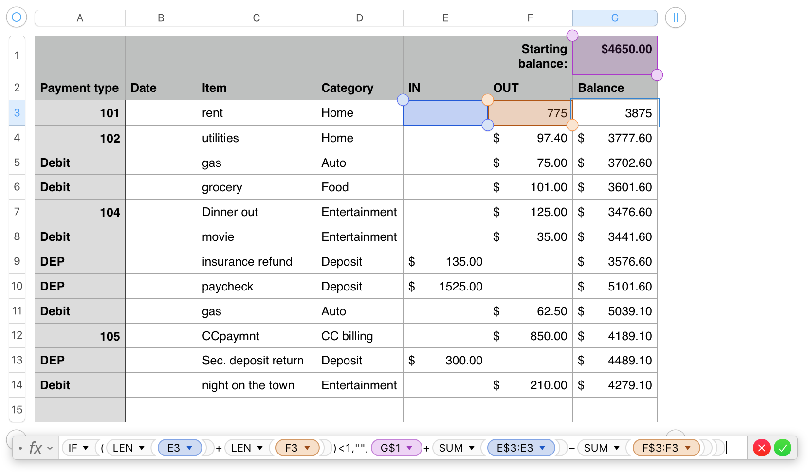Select the table handle circle in the top-left corner

[17, 18]
